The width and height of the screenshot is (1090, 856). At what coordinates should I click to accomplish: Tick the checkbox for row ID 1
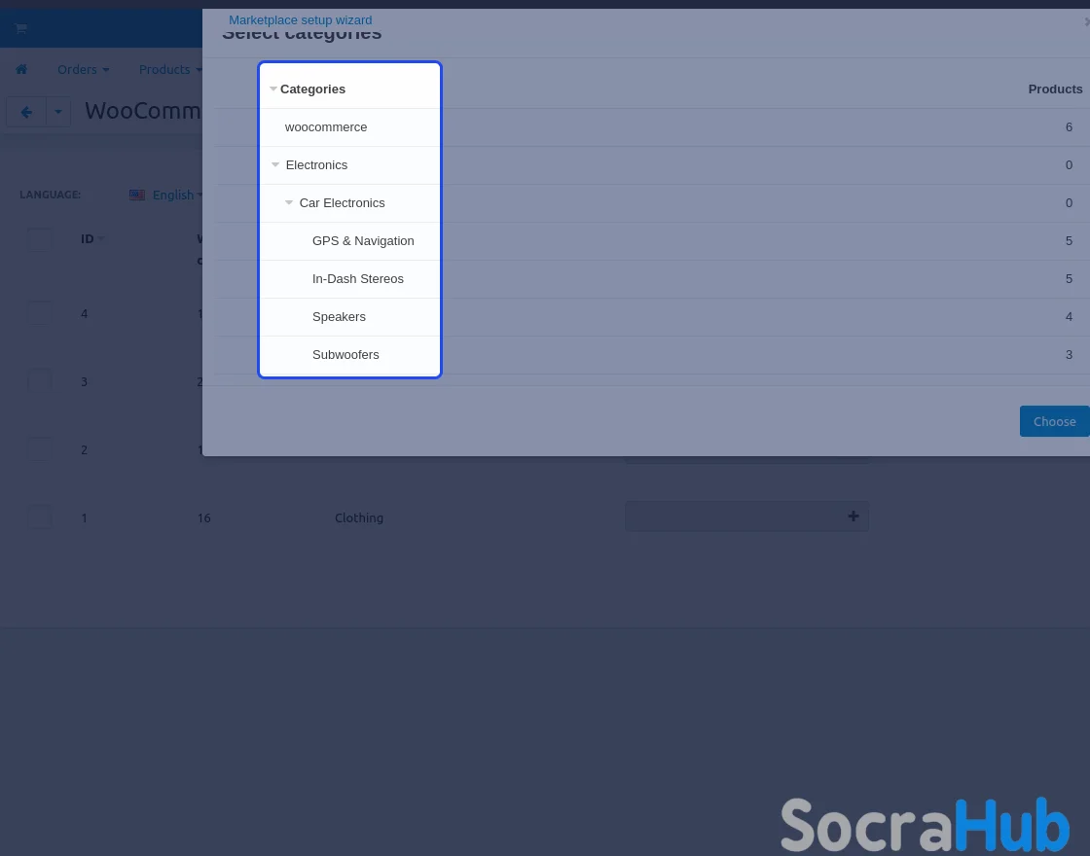point(40,517)
